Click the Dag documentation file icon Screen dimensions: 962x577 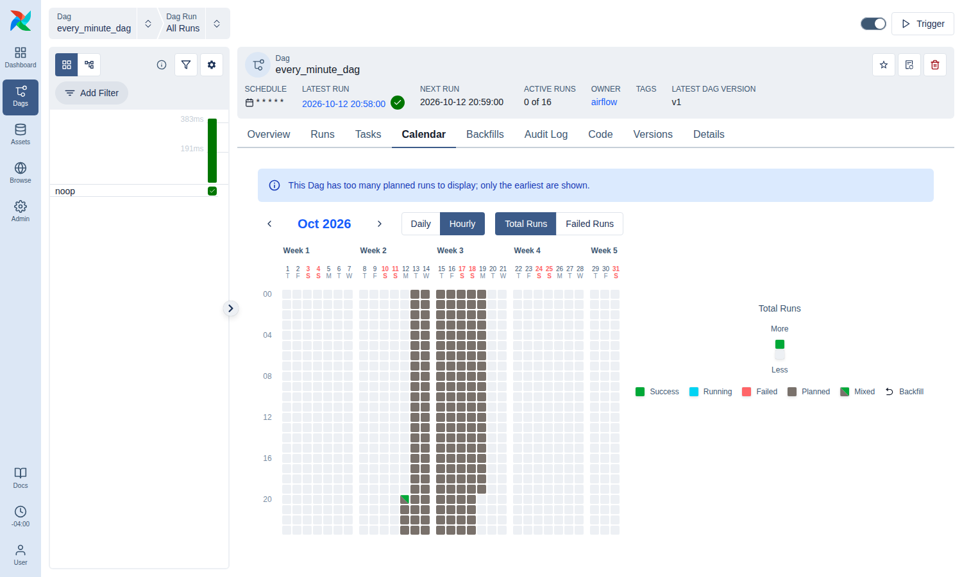pyautogui.click(x=909, y=65)
